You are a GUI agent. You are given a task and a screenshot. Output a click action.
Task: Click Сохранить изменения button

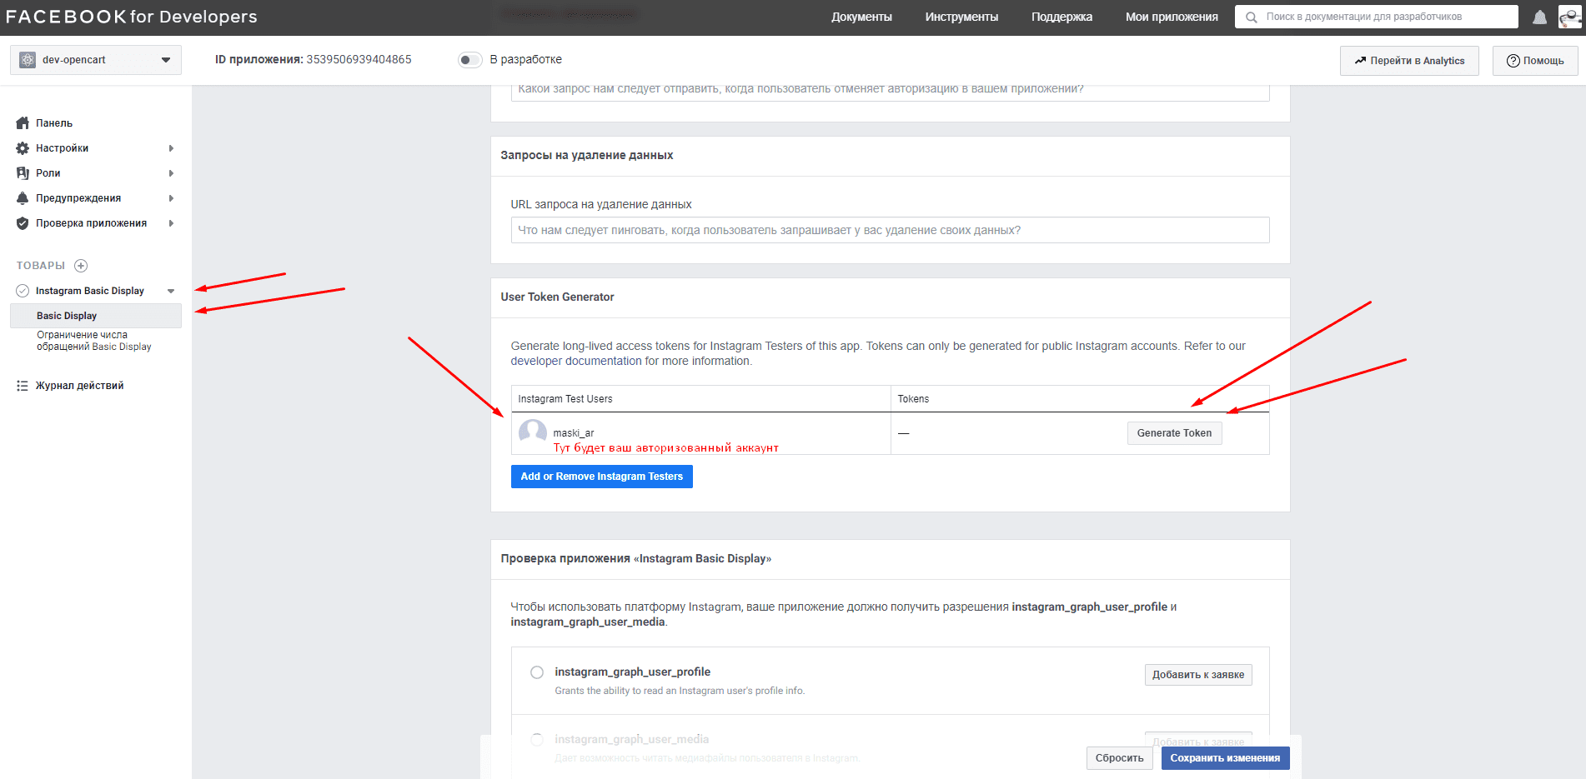click(x=1225, y=758)
